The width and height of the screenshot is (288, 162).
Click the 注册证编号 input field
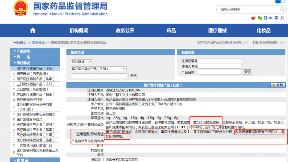click(219, 61)
